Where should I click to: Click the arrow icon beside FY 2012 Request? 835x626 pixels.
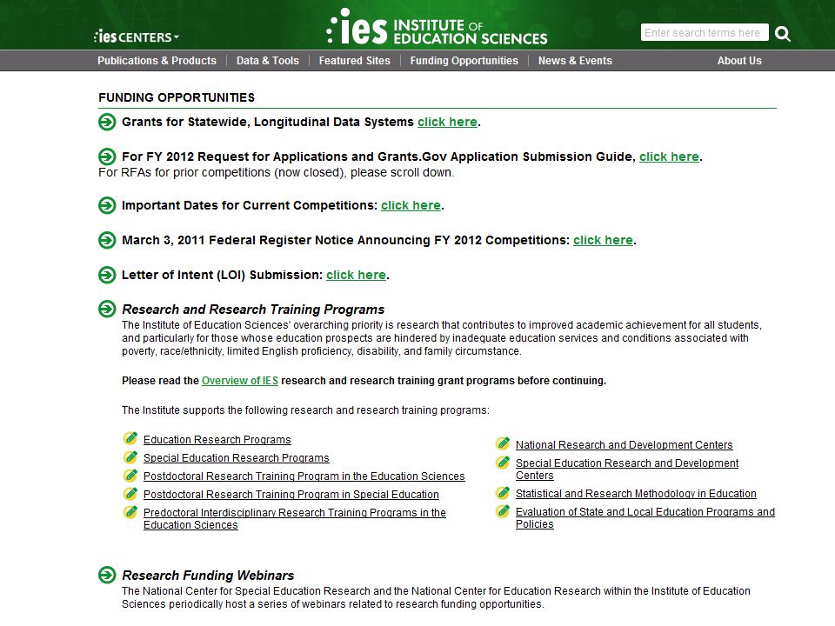click(107, 156)
